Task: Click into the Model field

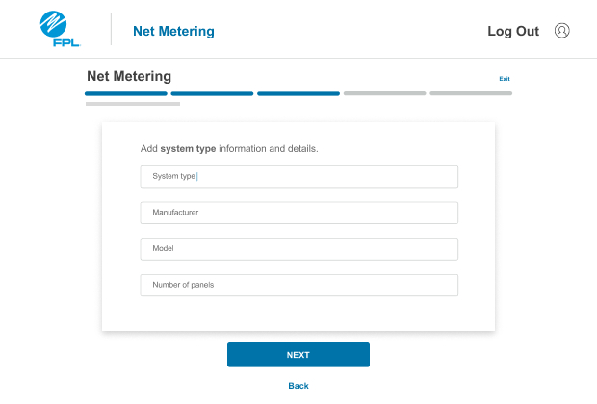Action: click(x=298, y=249)
